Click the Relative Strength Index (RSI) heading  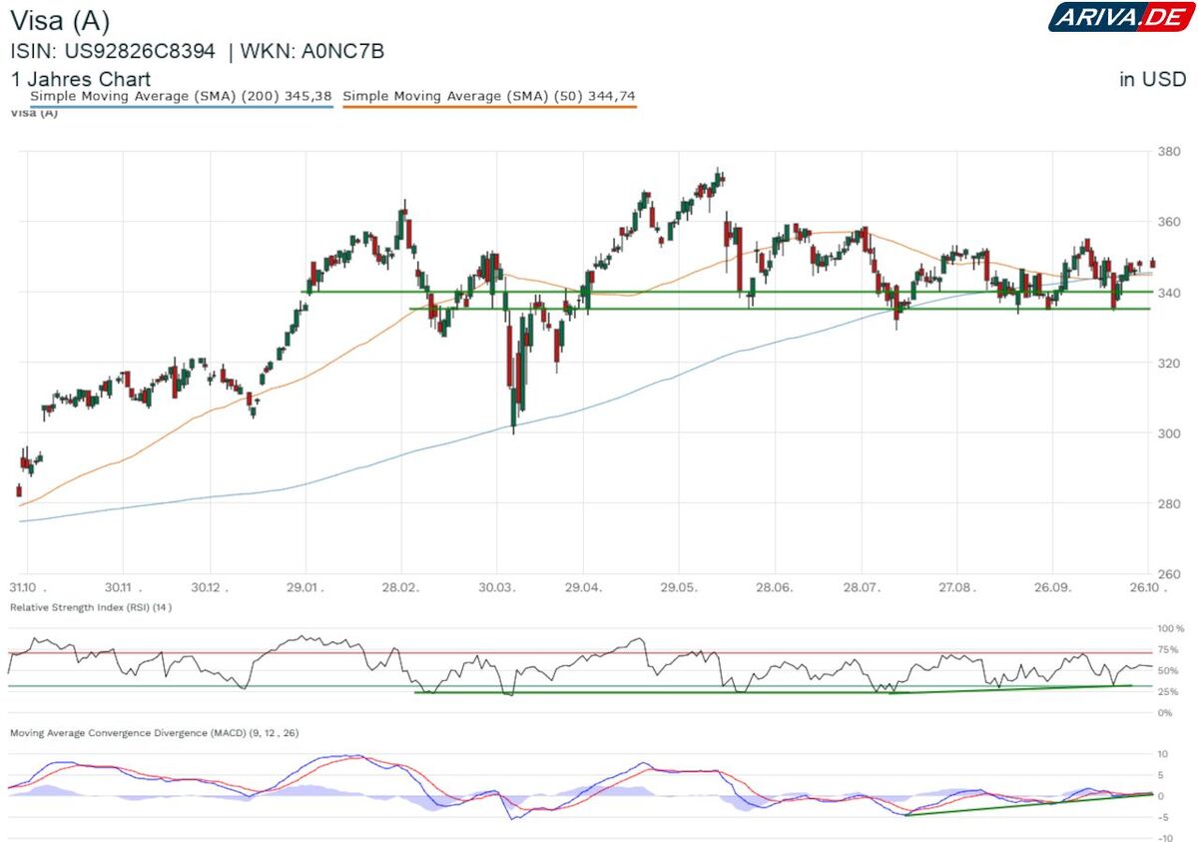coord(91,607)
